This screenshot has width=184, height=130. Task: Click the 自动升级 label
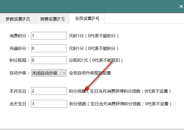tap(19, 73)
